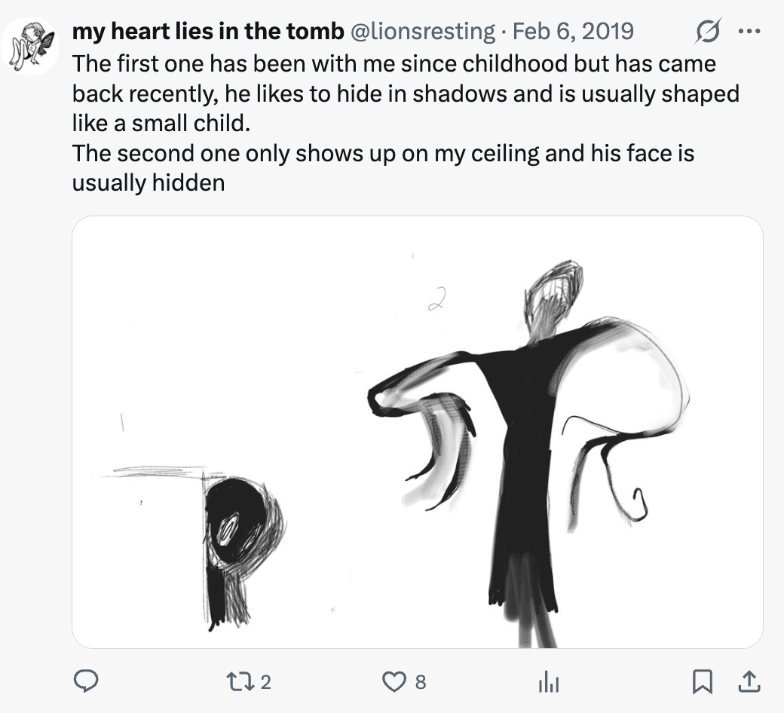Visit the @lionsresting handle link
784x713 pixels.
(423, 32)
